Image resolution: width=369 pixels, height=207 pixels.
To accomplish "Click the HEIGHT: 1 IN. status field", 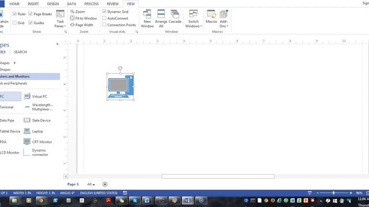I will coord(46,193).
